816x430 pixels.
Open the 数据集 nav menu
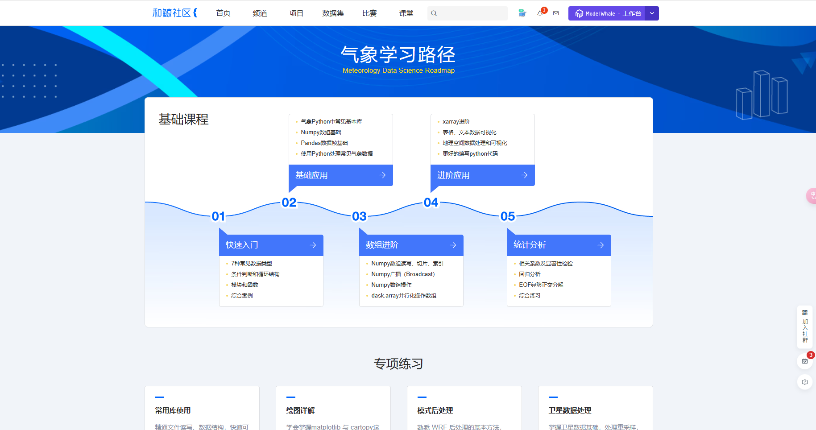pyautogui.click(x=333, y=13)
